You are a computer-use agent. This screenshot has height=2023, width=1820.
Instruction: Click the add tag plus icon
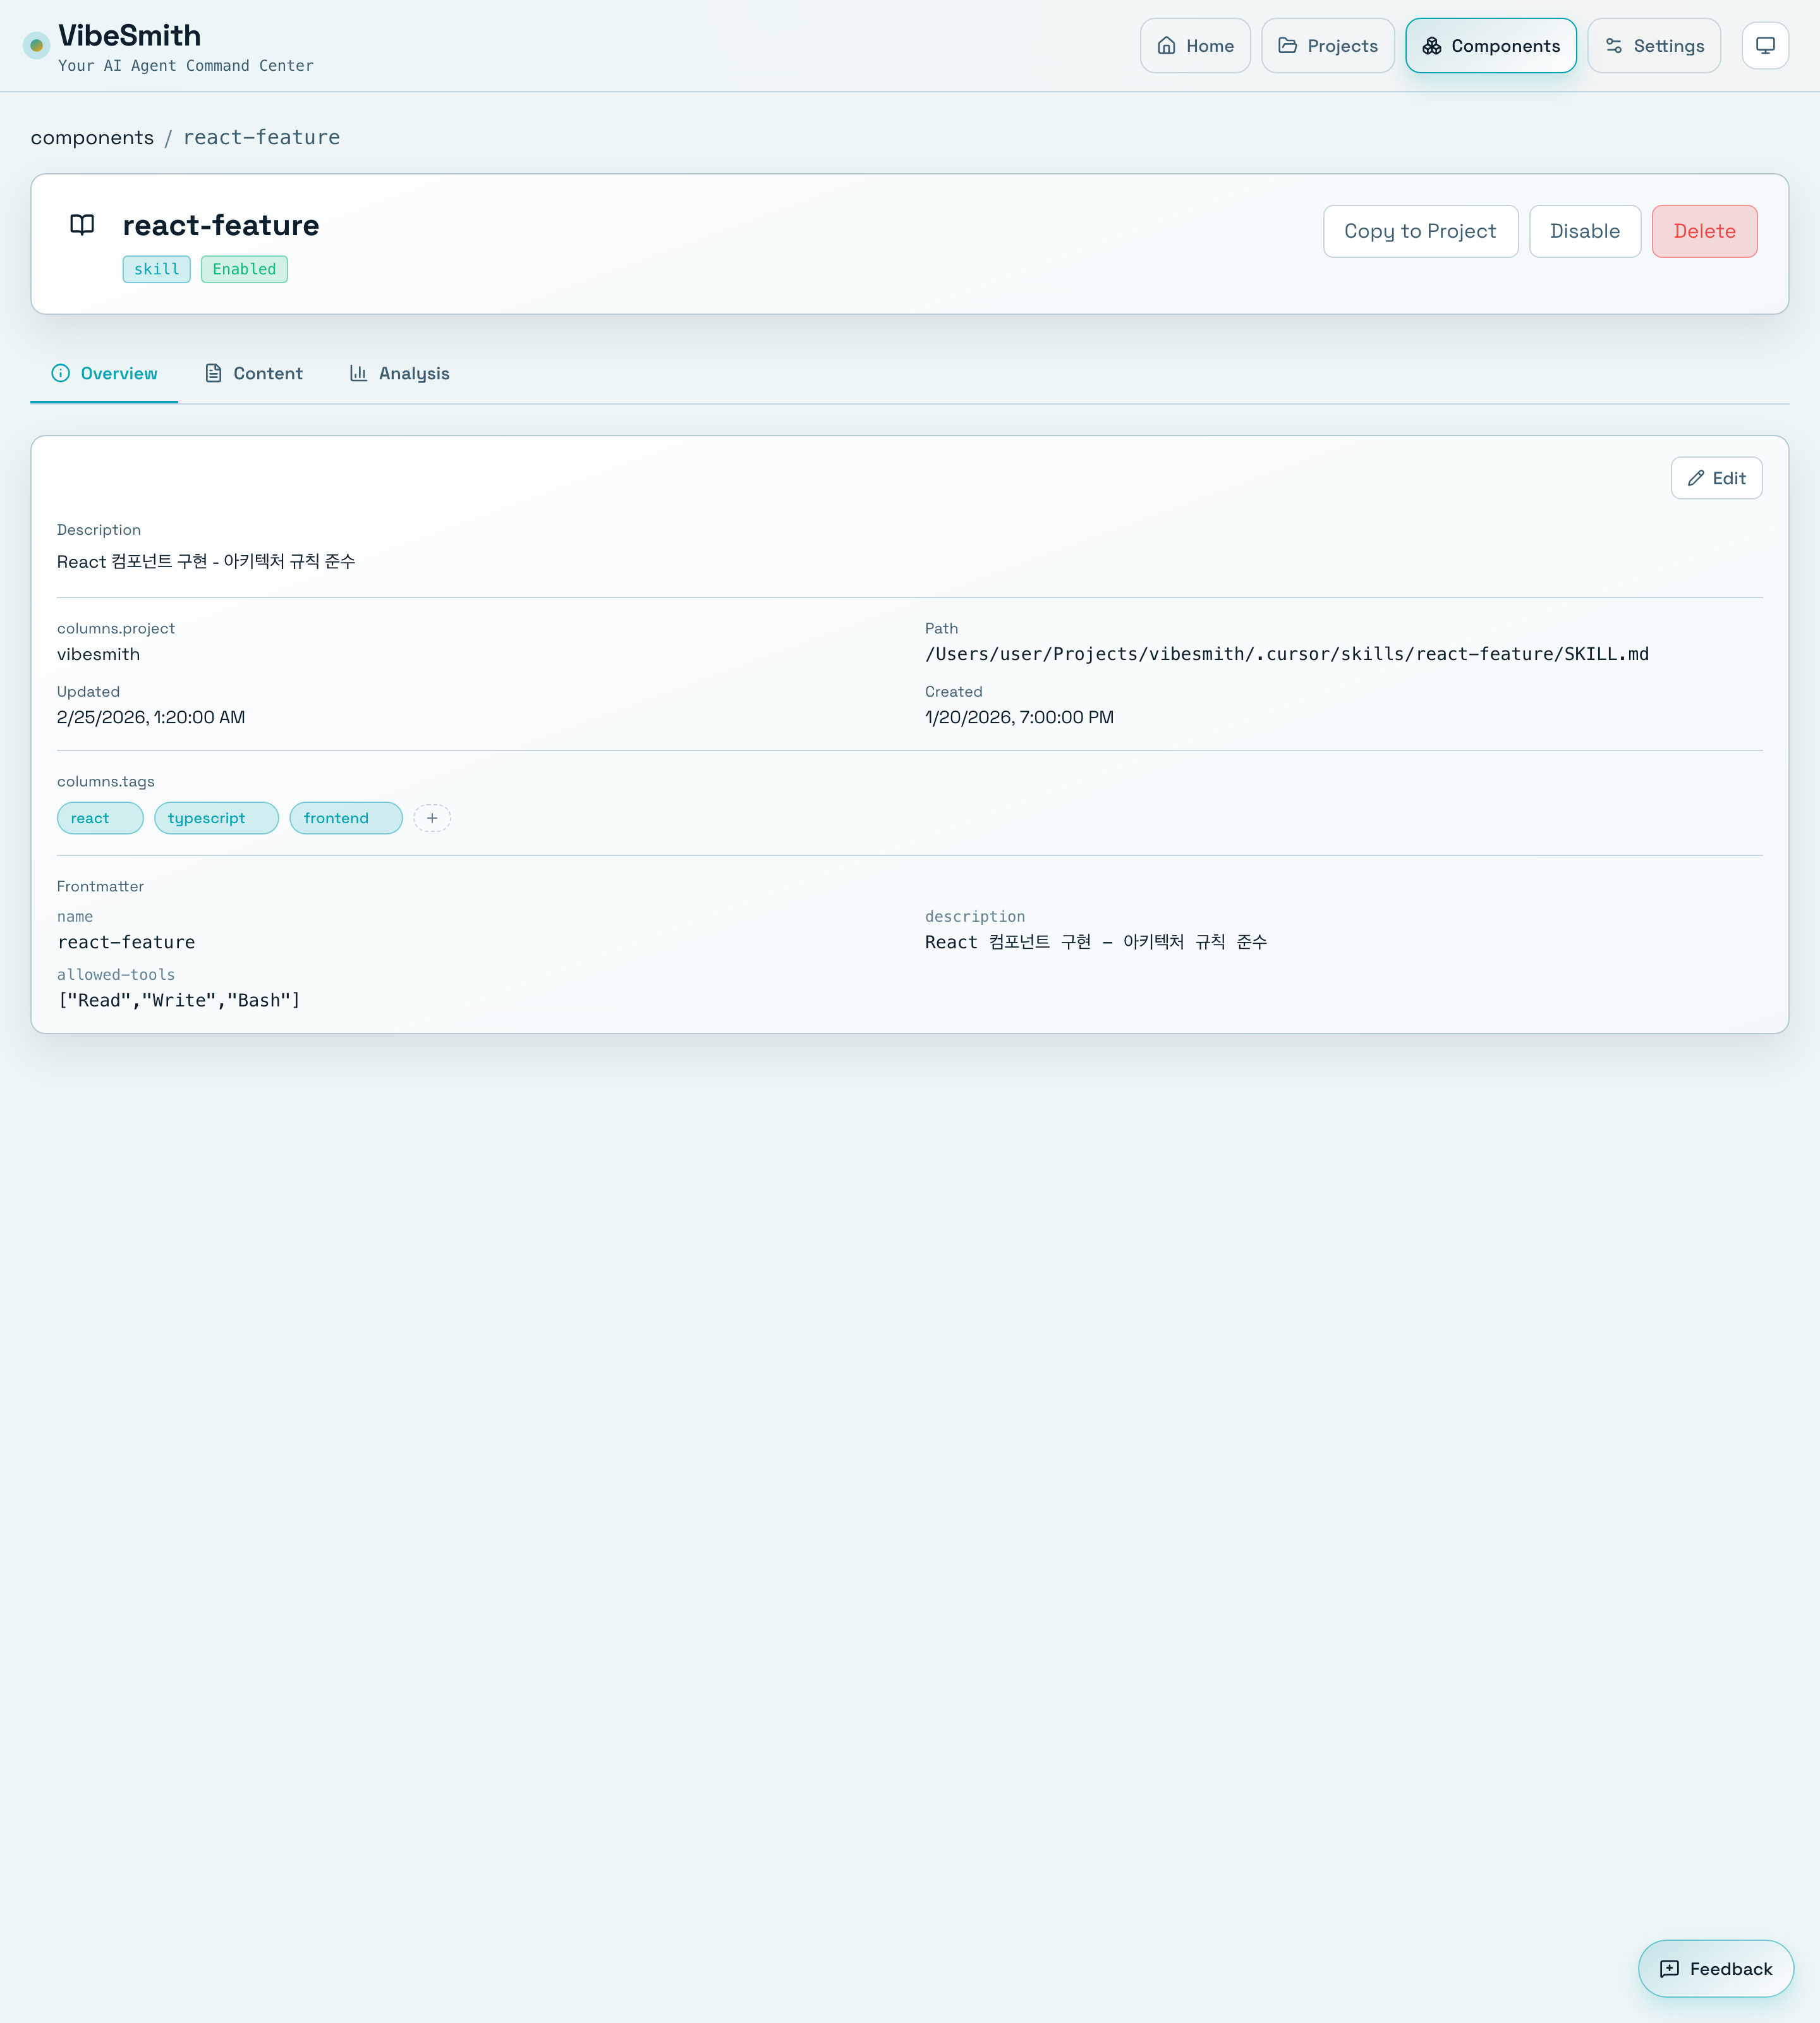[432, 819]
